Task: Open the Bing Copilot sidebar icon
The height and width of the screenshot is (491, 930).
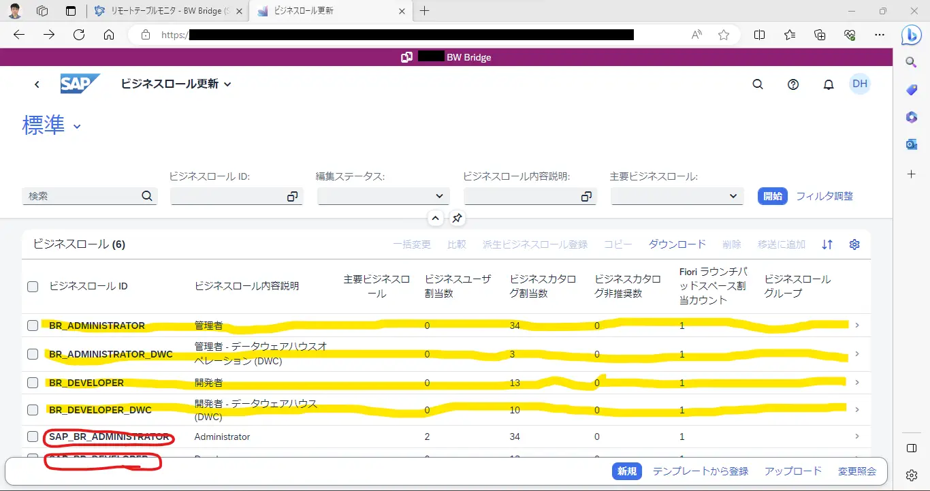Action: pyautogui.click(x=912, y=34)
